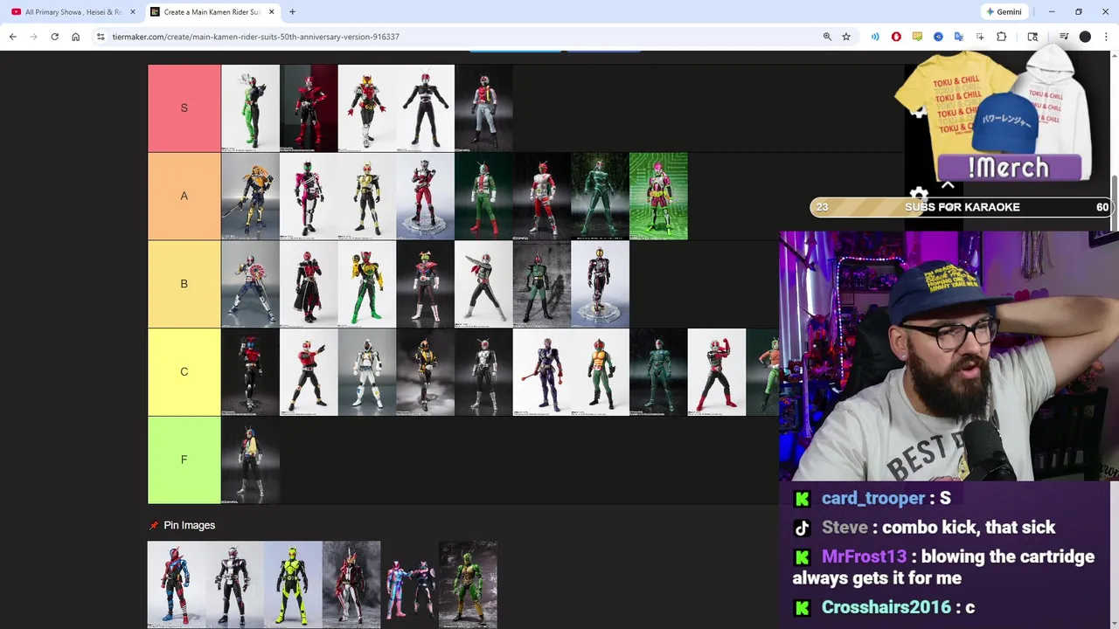
Task: Pick the white-and-silver rider in C tier
Action: pyautogui.click(x=367, y=372)
